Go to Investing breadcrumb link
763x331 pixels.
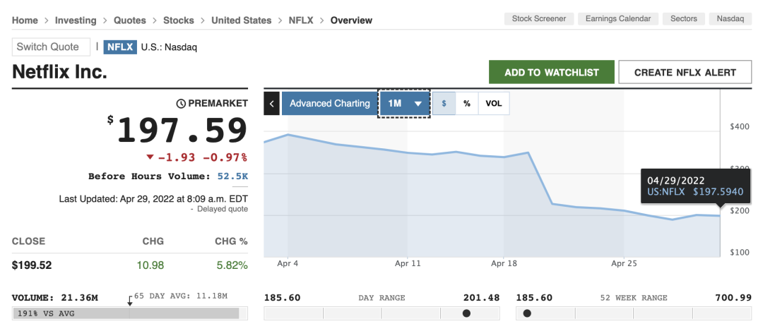(x=76, y=20)
